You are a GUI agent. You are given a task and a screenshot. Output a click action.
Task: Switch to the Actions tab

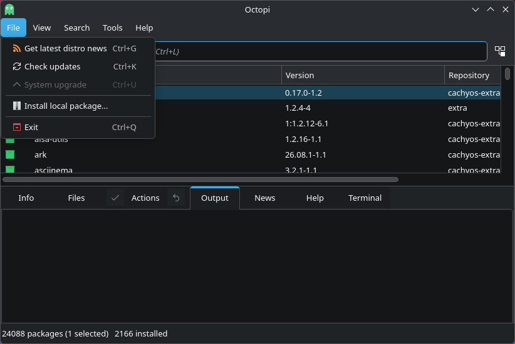click(145, 198)
